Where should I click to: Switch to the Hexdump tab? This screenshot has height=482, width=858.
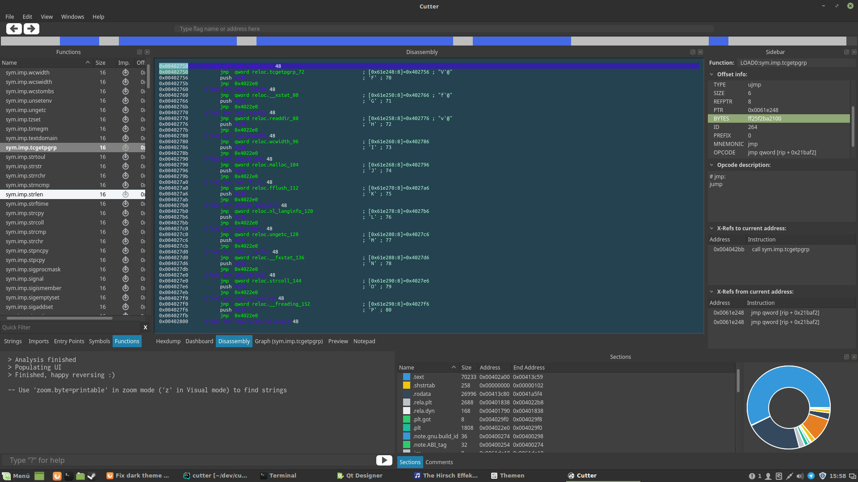(x=168, y=341)
